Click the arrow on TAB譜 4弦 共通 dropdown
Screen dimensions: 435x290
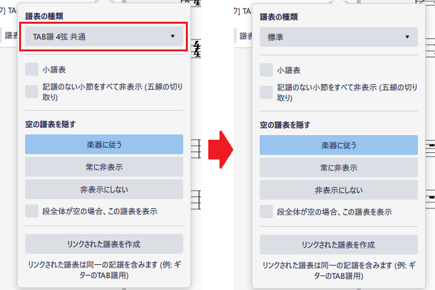click(x=172, y=37)
